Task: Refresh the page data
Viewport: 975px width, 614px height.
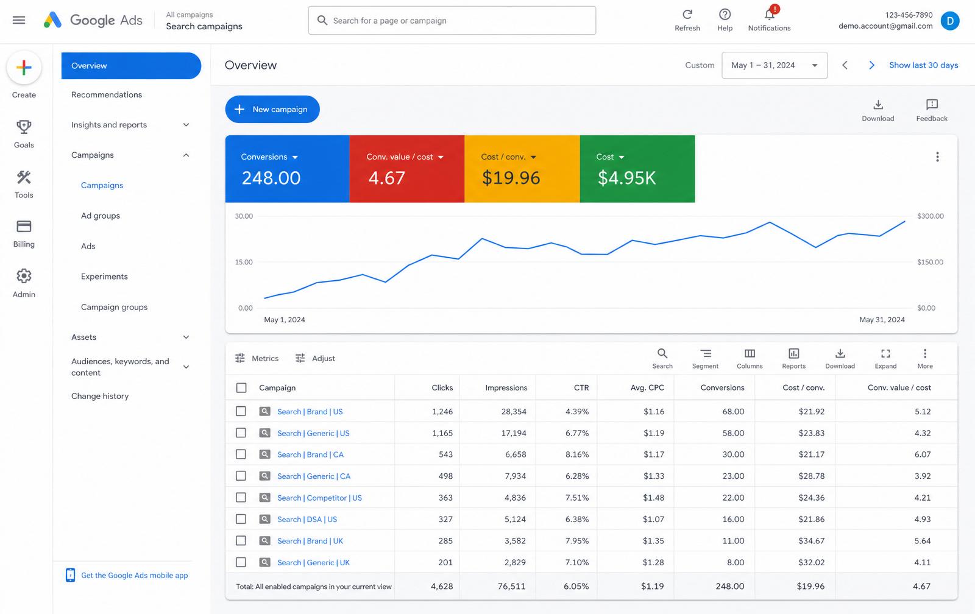Action: coord(687,20)
